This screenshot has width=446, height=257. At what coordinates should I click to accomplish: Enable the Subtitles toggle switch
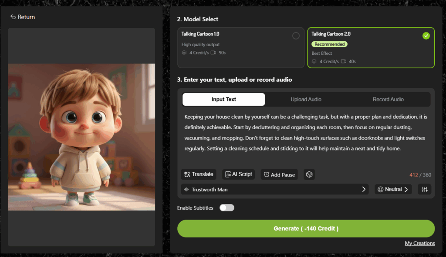pos(227,208)
